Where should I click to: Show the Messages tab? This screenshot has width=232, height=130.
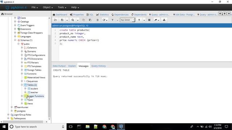(83, 66)
